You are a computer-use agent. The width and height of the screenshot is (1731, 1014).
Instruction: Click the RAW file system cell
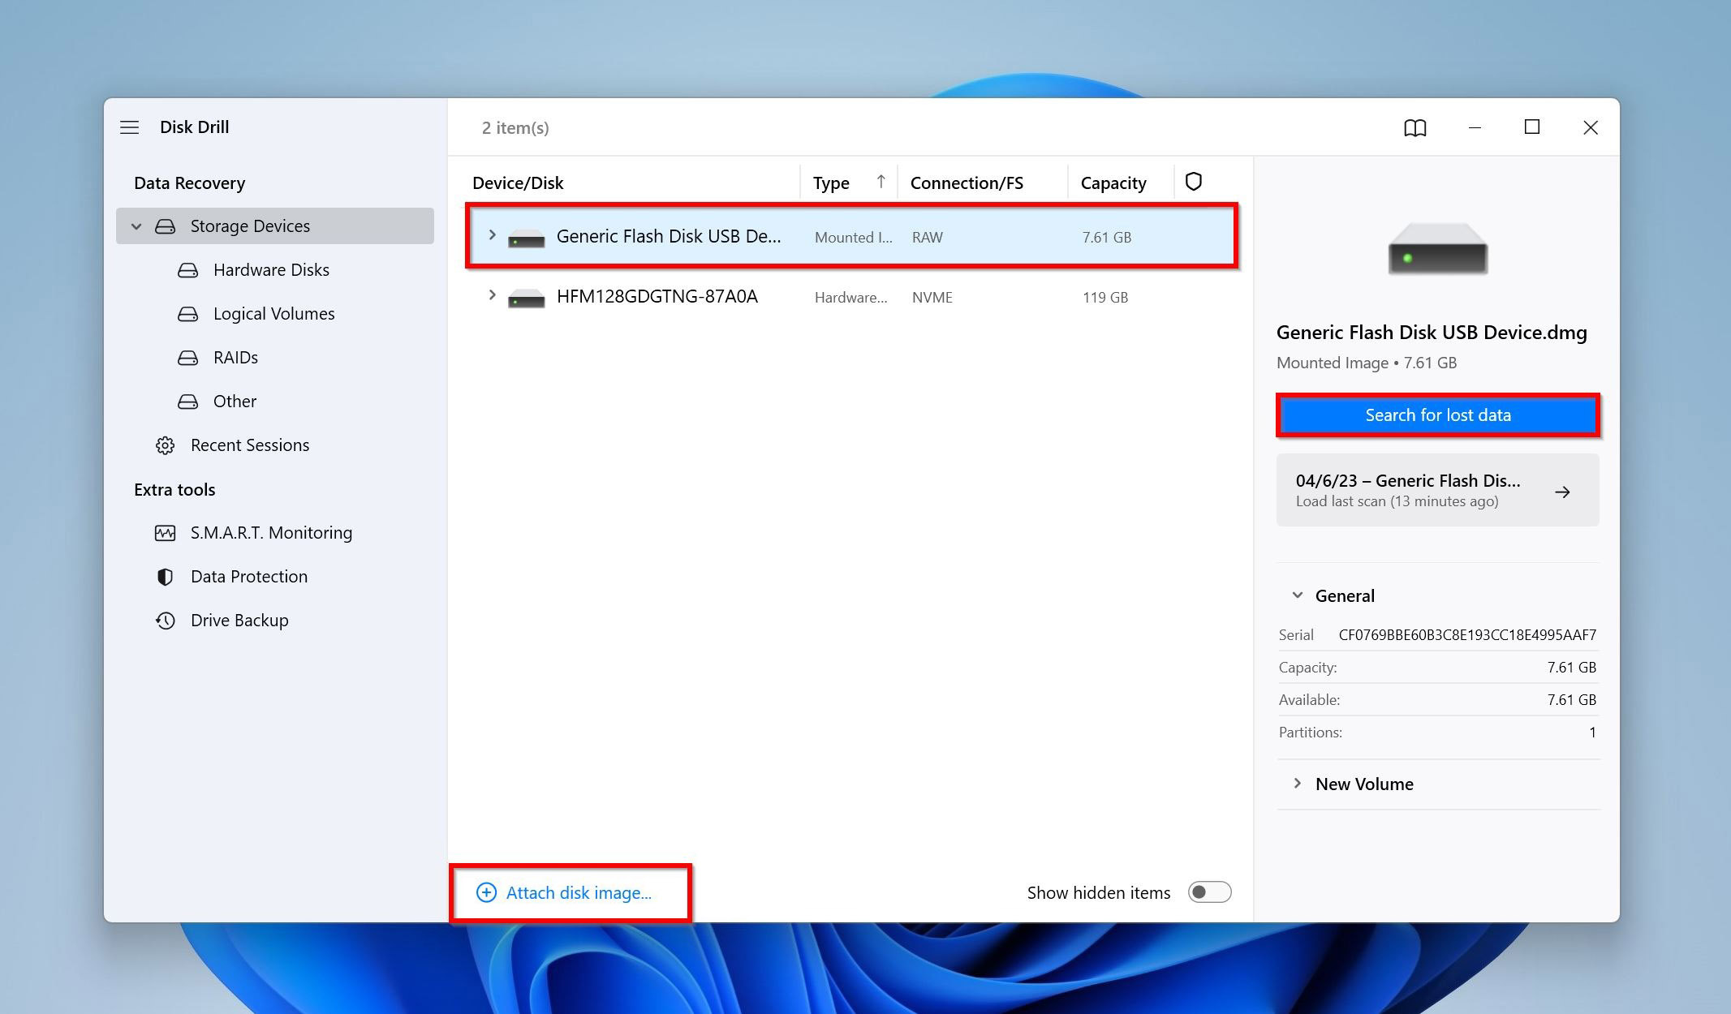[x=928, y=238]
